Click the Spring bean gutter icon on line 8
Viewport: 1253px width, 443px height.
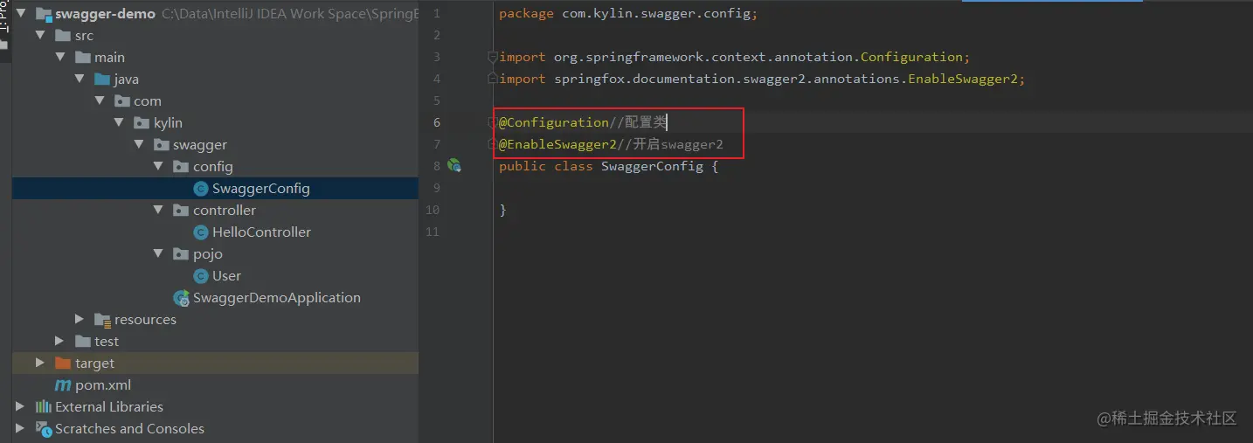(x=454, y=165)
